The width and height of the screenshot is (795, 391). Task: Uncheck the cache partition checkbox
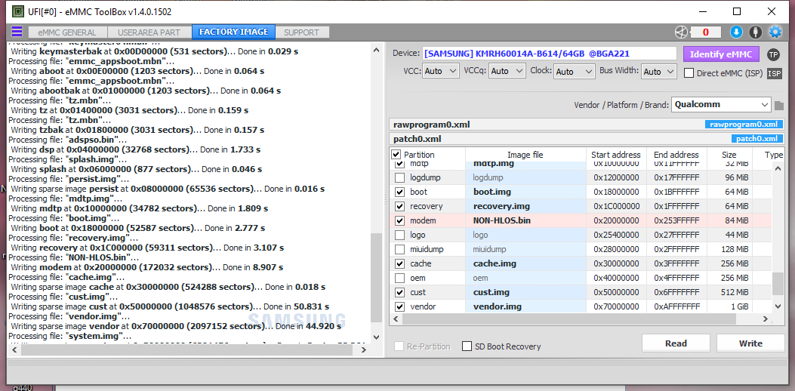pos(400,263)
